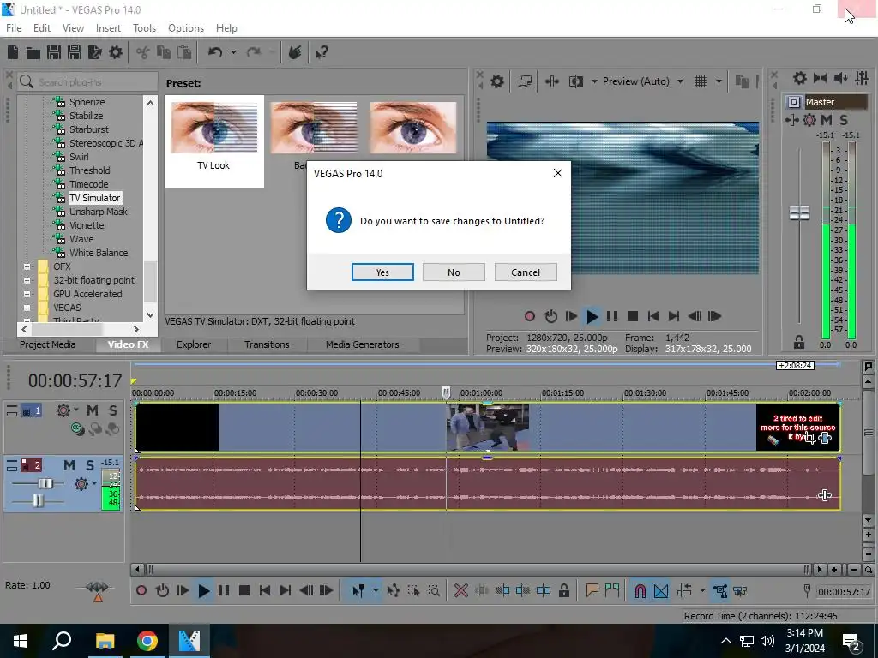Click the Undo arrow icon
This screenshot has width=878, height=658.
point(215,52)
